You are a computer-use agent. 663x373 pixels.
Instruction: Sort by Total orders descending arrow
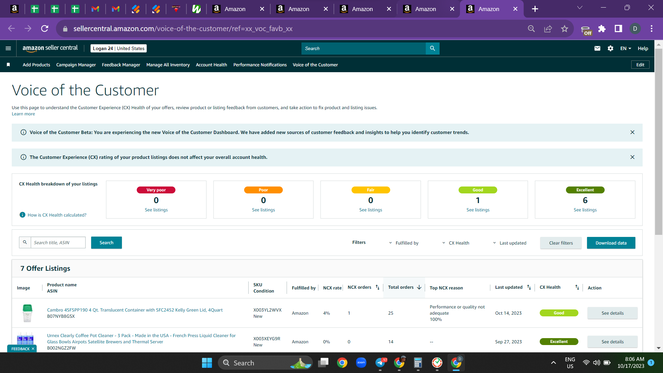419,287
